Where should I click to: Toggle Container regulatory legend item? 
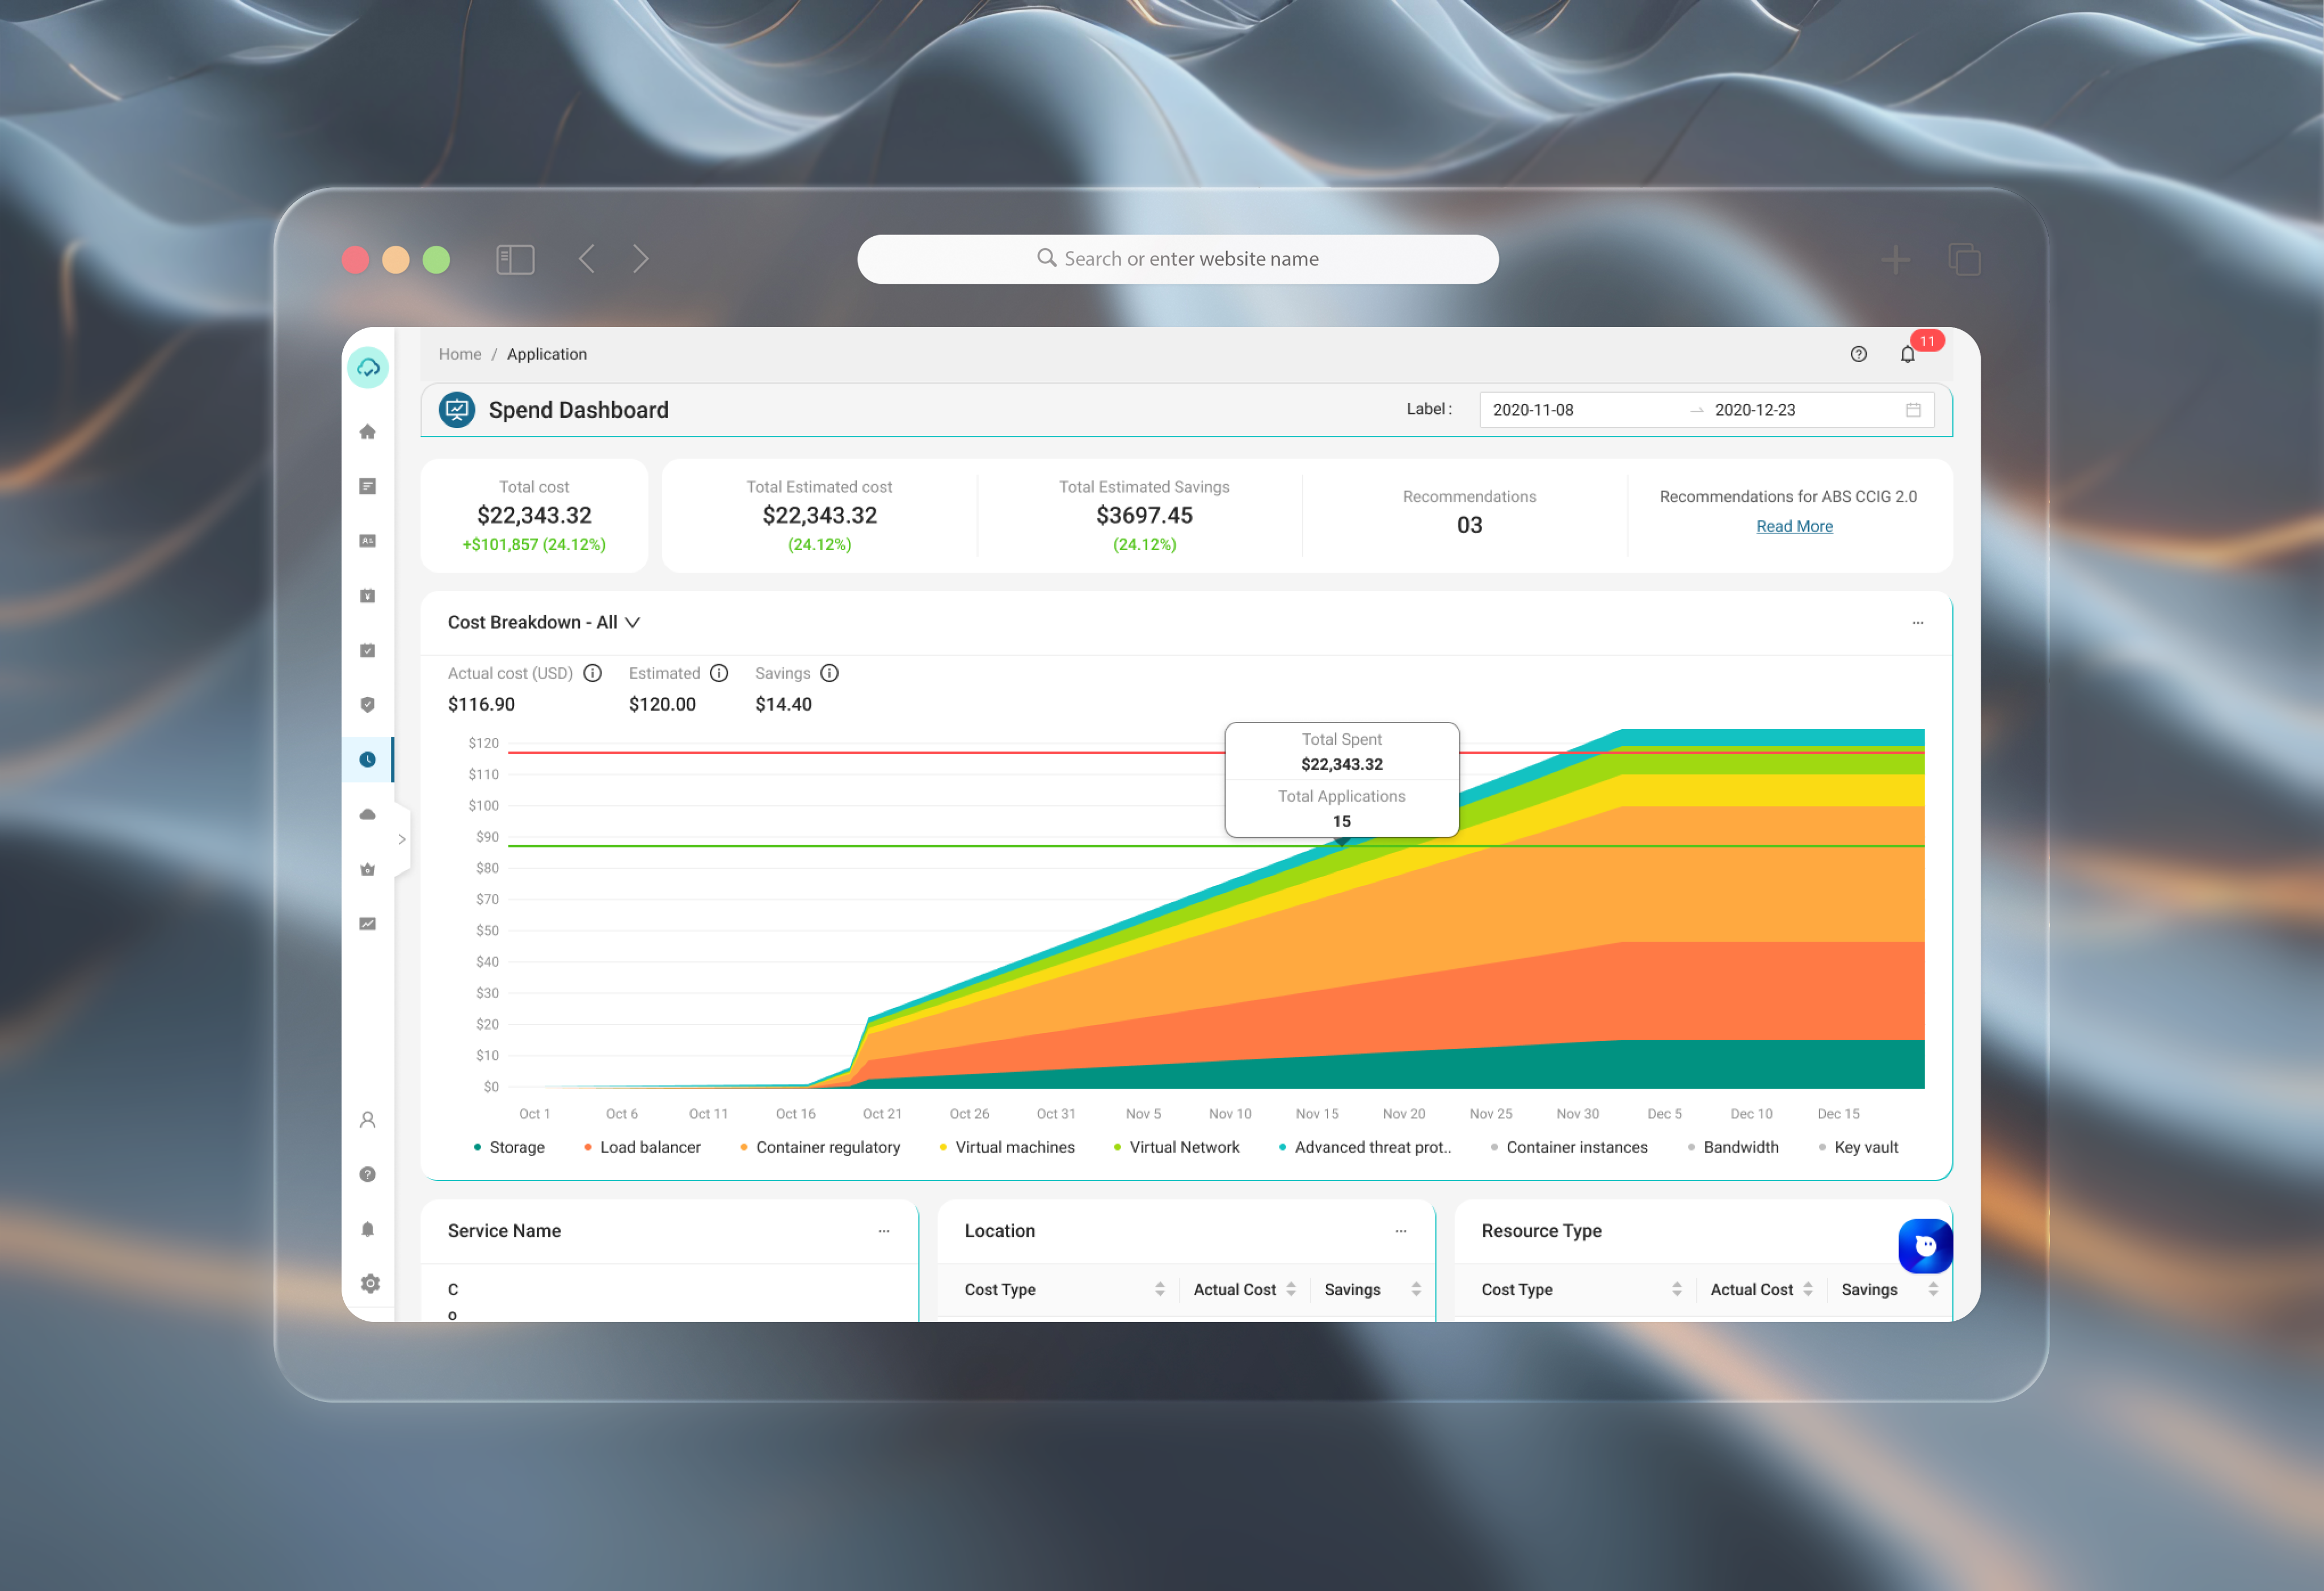(820, 1147)
